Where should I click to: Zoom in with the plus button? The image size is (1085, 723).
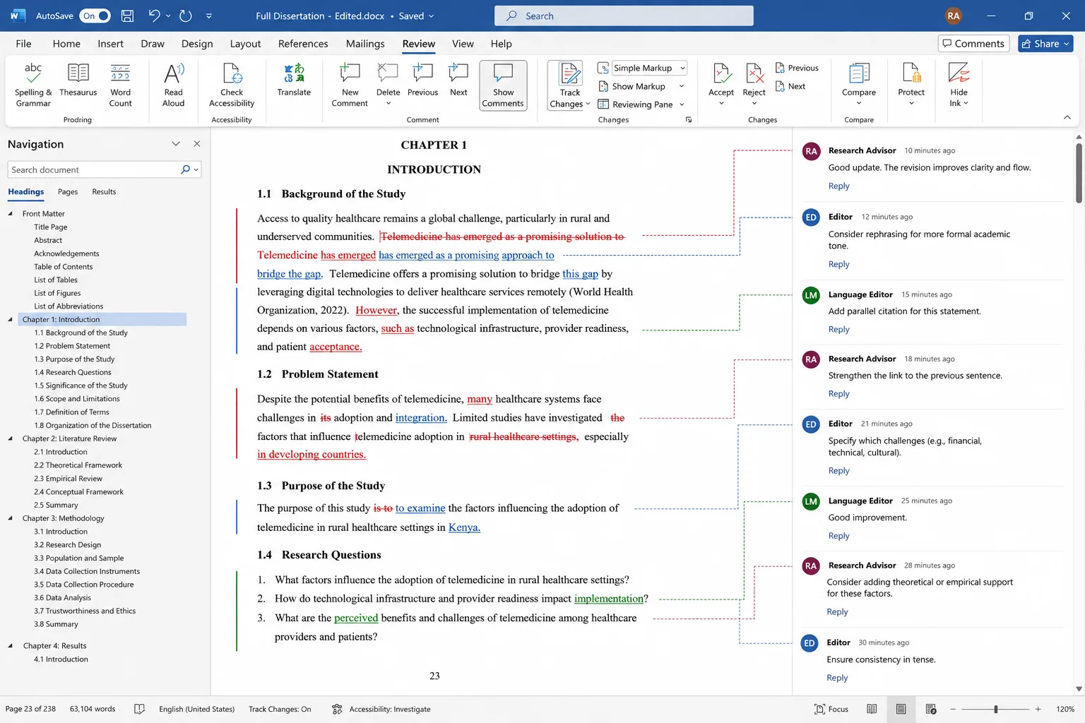(x=1038, y=709)
